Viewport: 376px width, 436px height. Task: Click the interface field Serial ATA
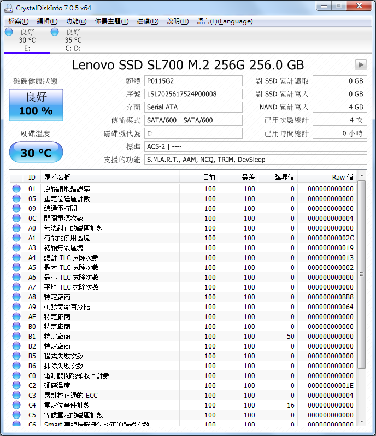[193, 107]
